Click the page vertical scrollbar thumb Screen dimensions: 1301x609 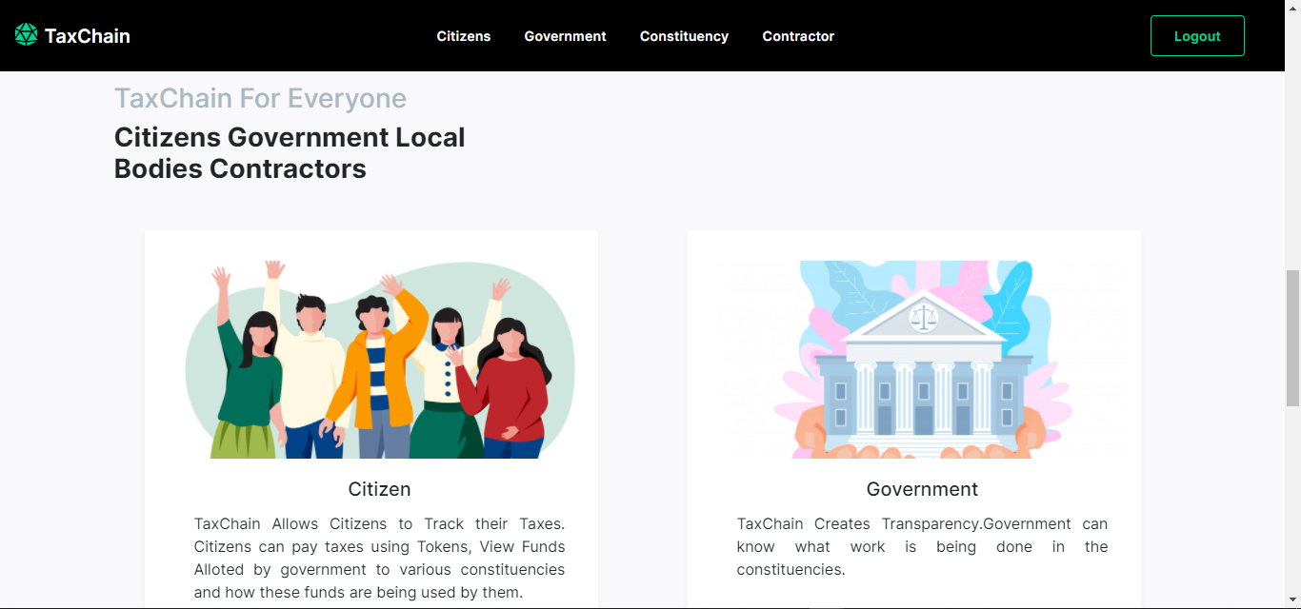click(x=1292, y=338)
